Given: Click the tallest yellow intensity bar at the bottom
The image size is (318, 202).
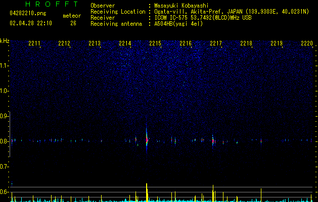Looking at the screenshot, I should point(147,192).
